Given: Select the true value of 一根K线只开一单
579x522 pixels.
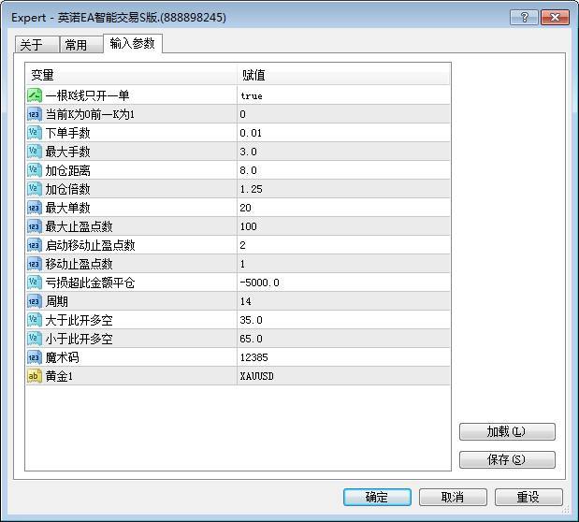Looking at the screenshot, I should tap(251, 95).
